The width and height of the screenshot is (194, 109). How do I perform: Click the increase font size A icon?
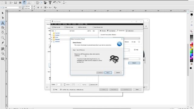[34, 6]
